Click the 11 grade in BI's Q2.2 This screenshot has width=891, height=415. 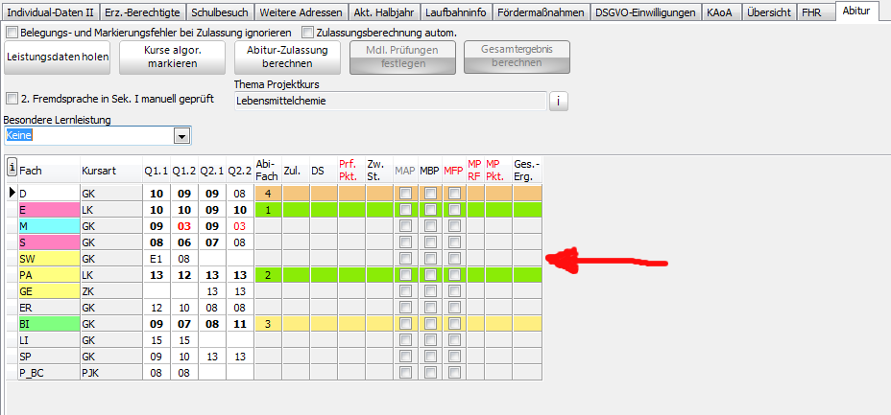point(240,324)
